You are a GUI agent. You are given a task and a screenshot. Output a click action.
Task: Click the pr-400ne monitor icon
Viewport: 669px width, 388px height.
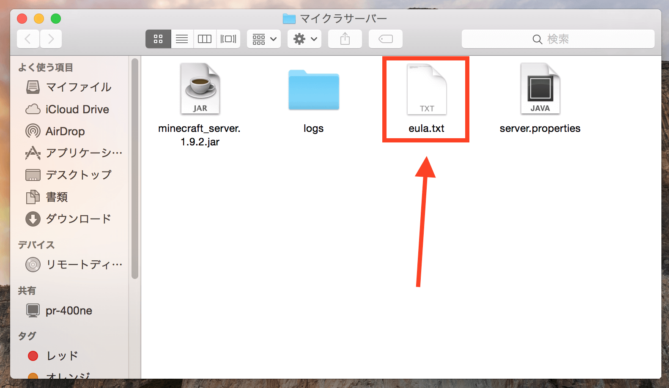click(33, 311)
